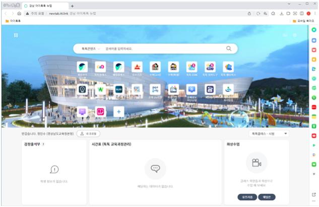The height and width of the screenshot is (207, 319).
Task: Open the search category dropdown in search bar
Action: 91,48
